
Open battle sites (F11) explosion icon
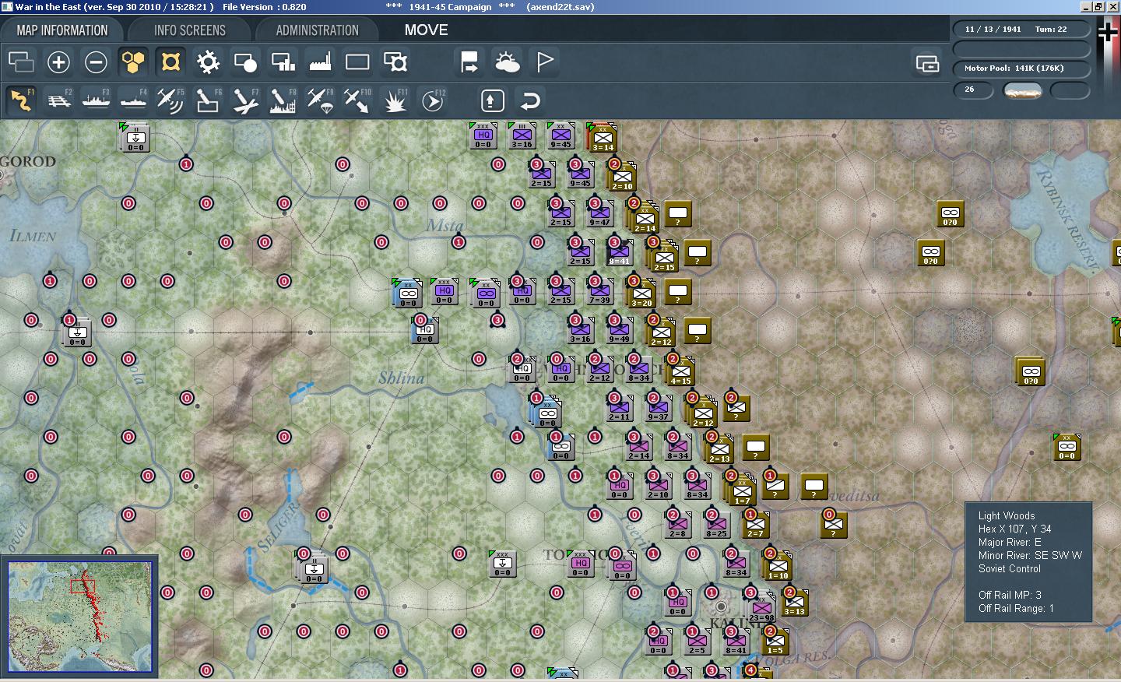395,100
